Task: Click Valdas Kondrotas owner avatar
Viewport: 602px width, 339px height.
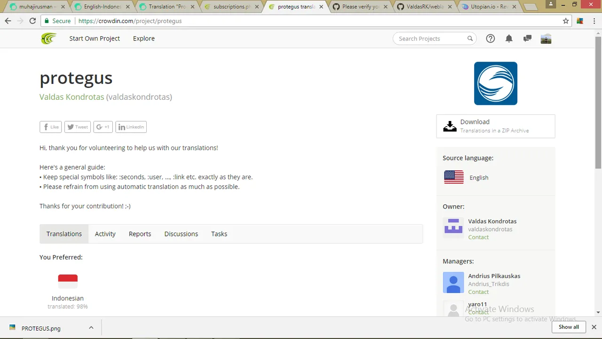Action: 453,228
